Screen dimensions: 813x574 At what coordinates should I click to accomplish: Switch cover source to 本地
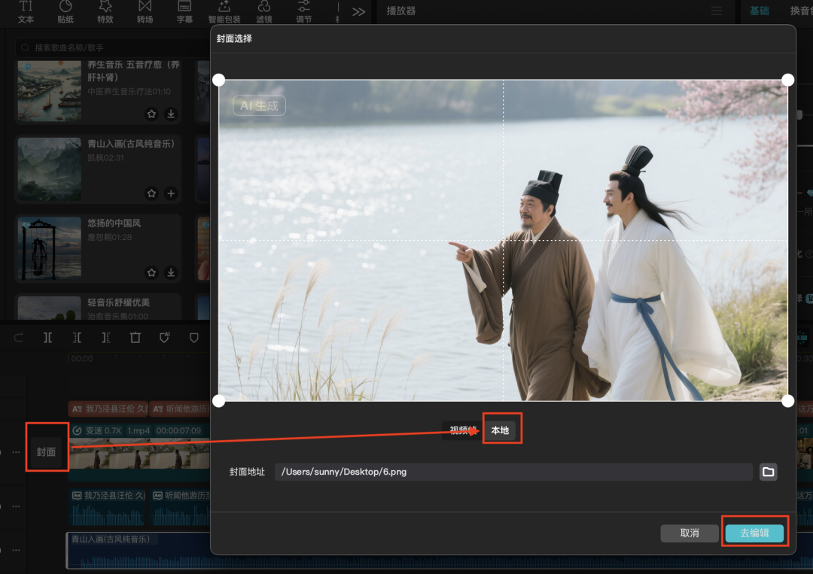(500, 430)
